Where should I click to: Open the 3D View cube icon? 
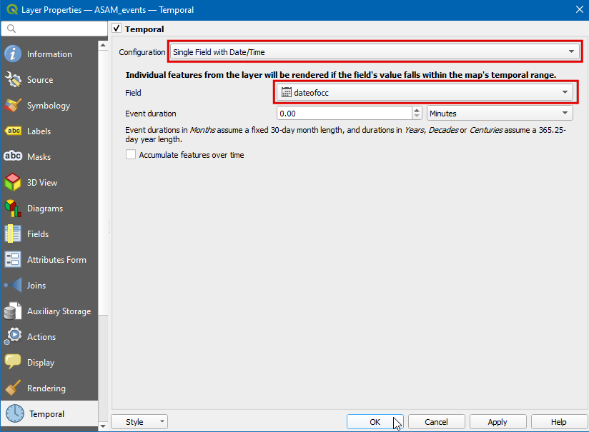tap(13, 182)
